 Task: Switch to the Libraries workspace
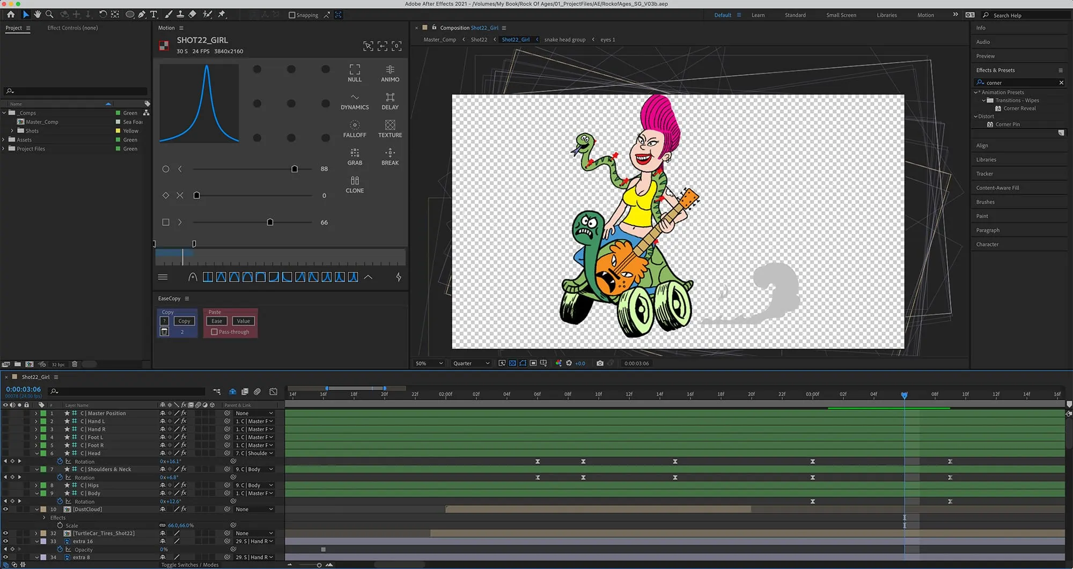(x=887, y=15)
